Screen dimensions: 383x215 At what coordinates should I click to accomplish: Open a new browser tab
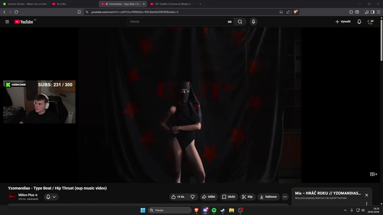coord(200,4)
